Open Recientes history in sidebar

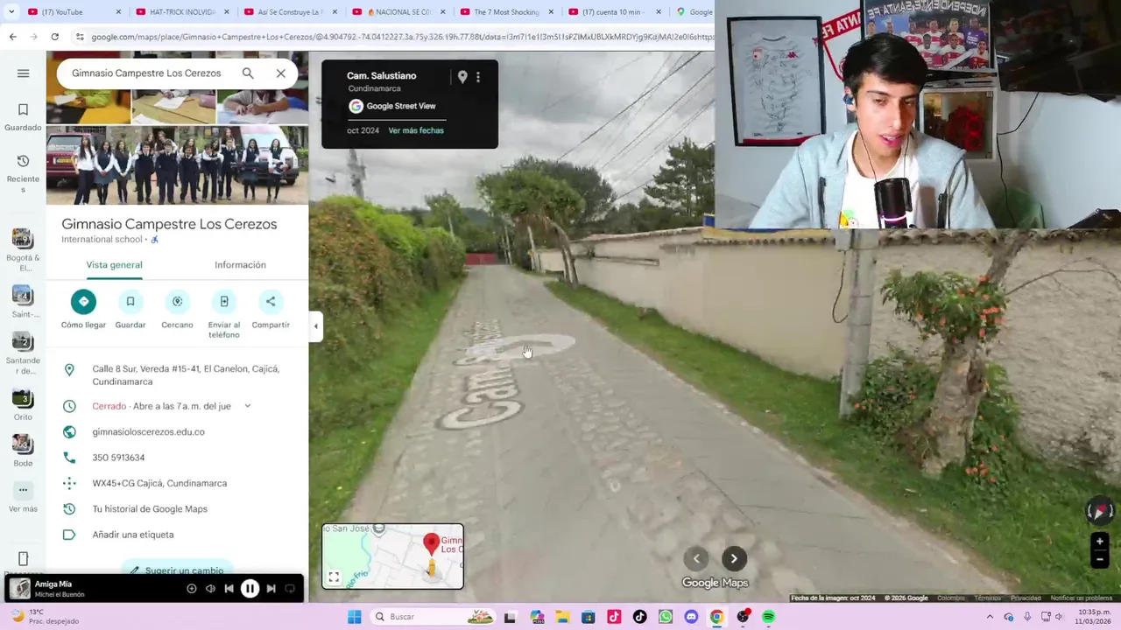click(x=23, y=172)
